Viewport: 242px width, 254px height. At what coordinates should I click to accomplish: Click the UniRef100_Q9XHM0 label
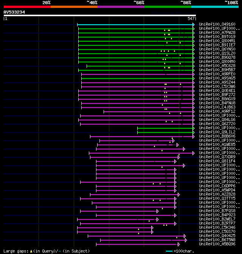coord(217,61)
